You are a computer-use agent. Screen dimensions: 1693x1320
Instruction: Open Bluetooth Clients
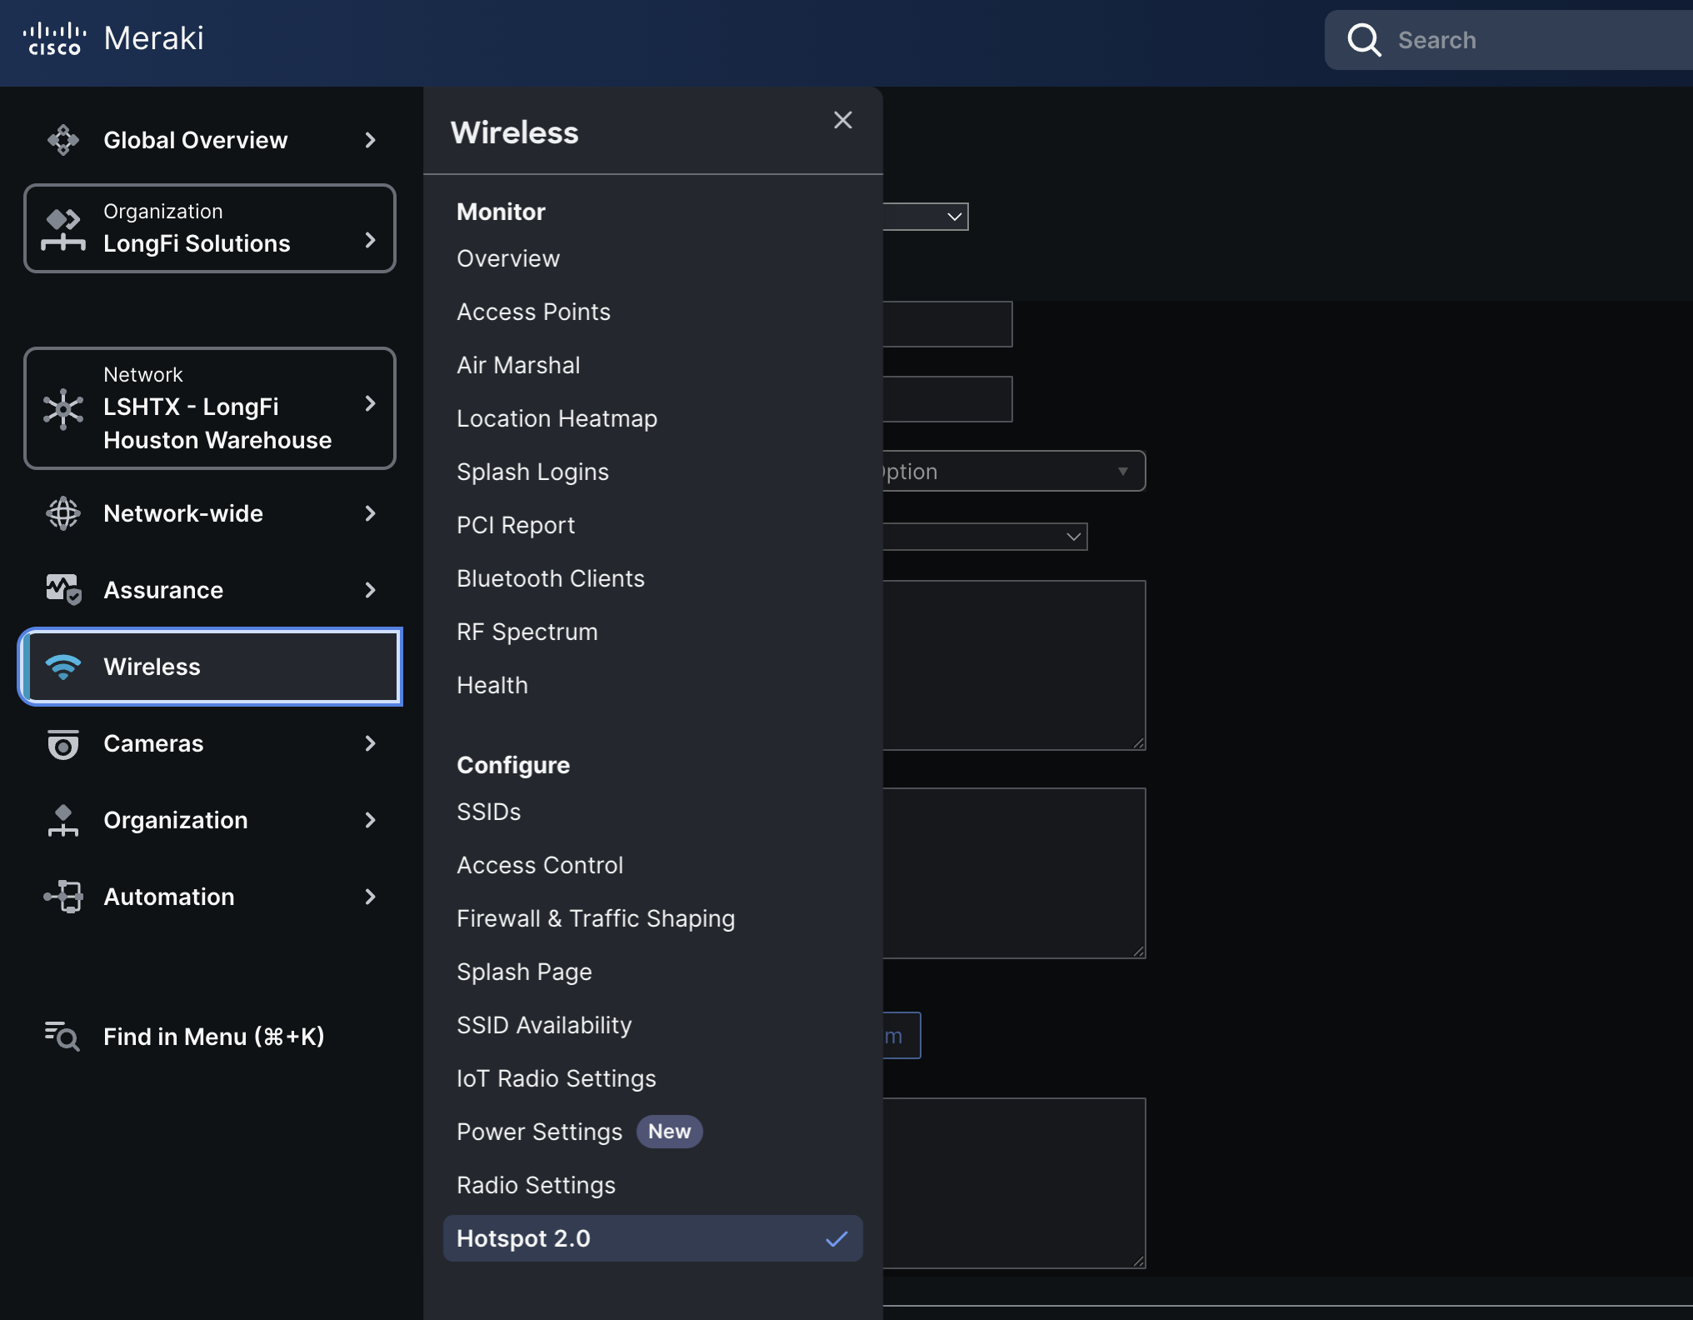[551, 578]
